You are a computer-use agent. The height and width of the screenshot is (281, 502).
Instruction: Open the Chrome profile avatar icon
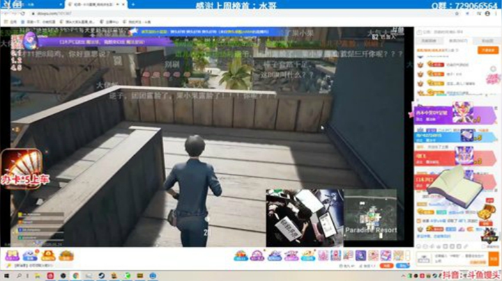487,13
